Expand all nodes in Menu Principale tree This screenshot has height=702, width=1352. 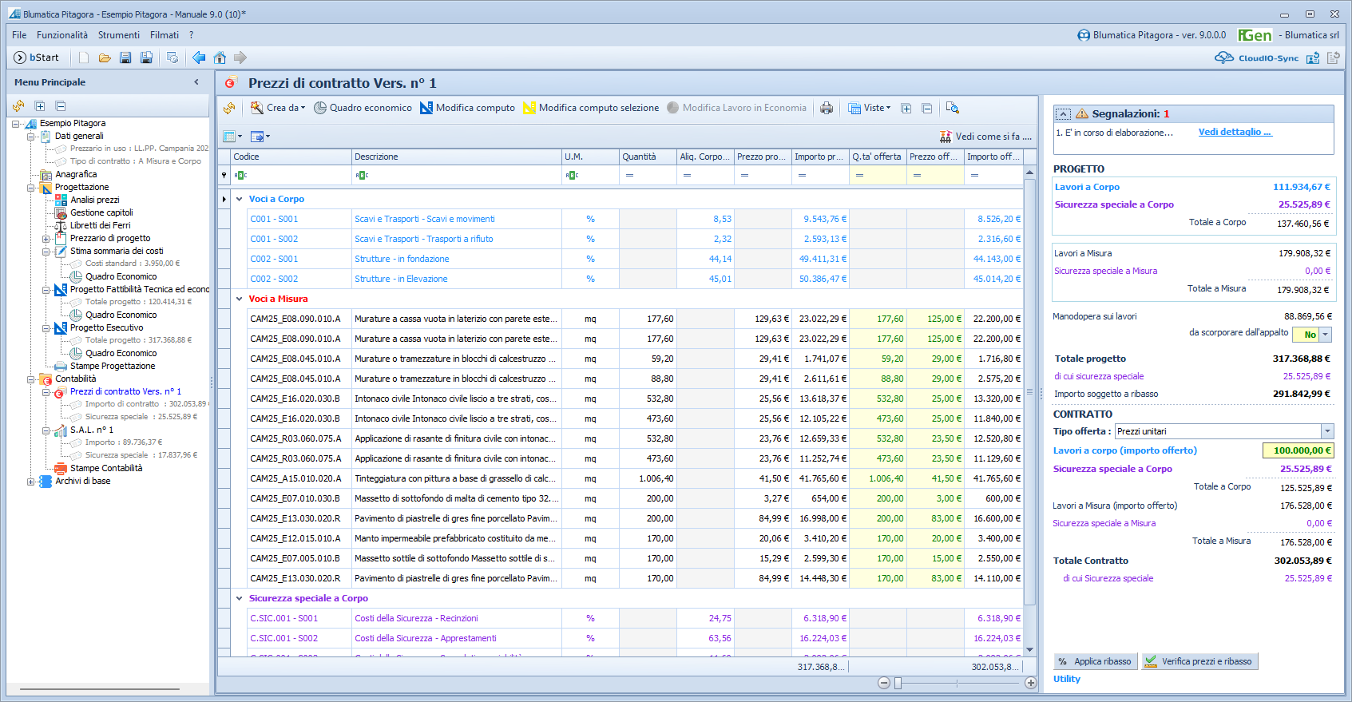39,105
